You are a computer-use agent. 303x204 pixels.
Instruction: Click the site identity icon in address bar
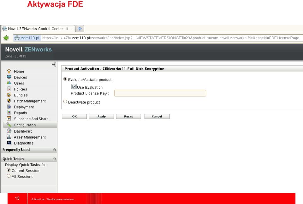17,38
